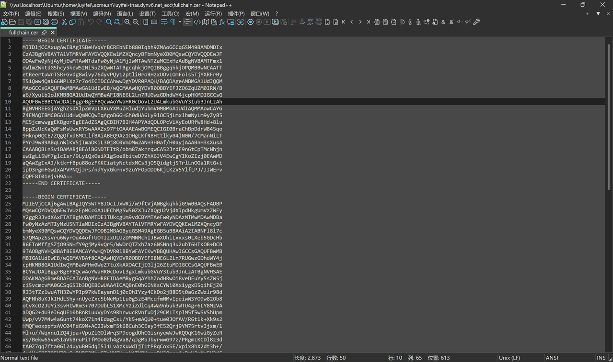613x362 pixels.
Task: Open the Document Map icon
Action: point(206,22)
